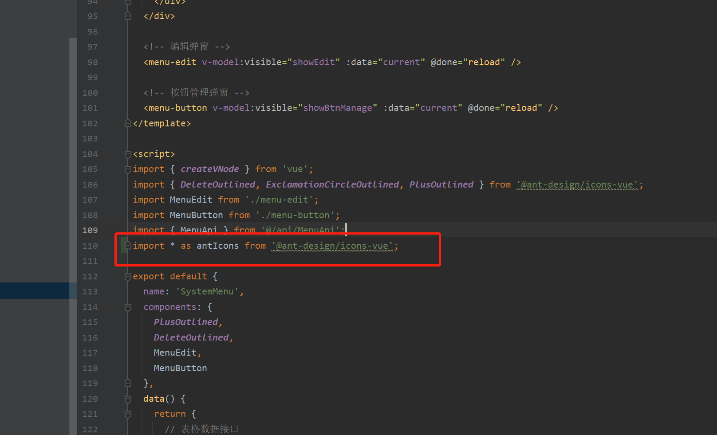Click line number 109 to set a breakpoint
The height and width of the screenshot is (435, 717).
[x=90, y=230]
